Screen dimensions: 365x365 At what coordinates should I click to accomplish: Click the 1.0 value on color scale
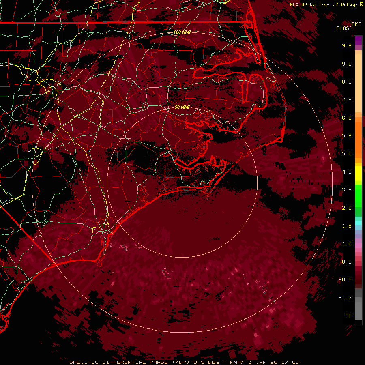[347, 244]
